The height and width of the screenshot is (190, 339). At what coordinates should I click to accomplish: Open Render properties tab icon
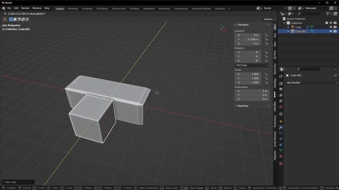(x=281, y=83)
